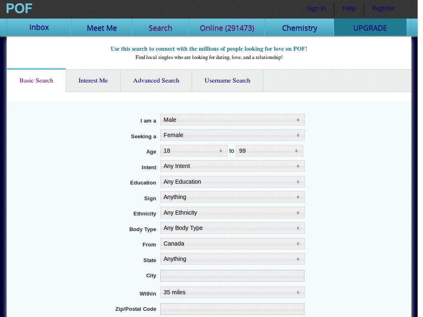Click the Help link
423x317 pixels.
point(349,8)
